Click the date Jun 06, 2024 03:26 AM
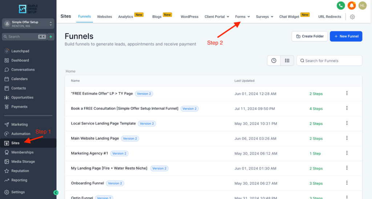Viewport: 372px width, 199px height. [255, 139]
